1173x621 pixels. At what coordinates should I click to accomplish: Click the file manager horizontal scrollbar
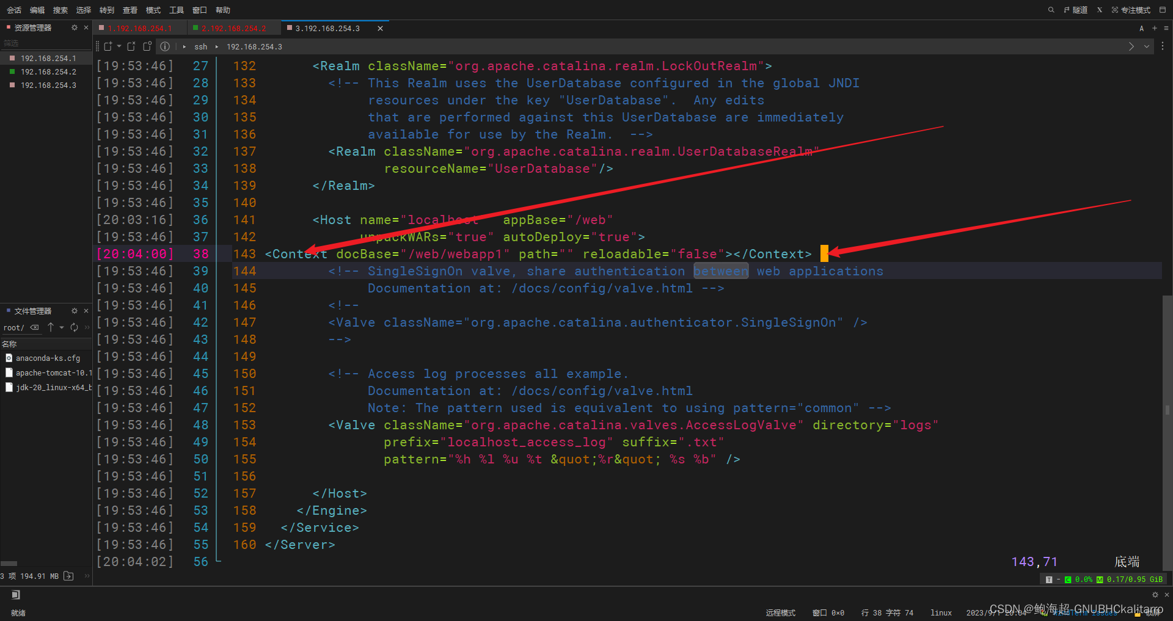[x=9, y=564]
